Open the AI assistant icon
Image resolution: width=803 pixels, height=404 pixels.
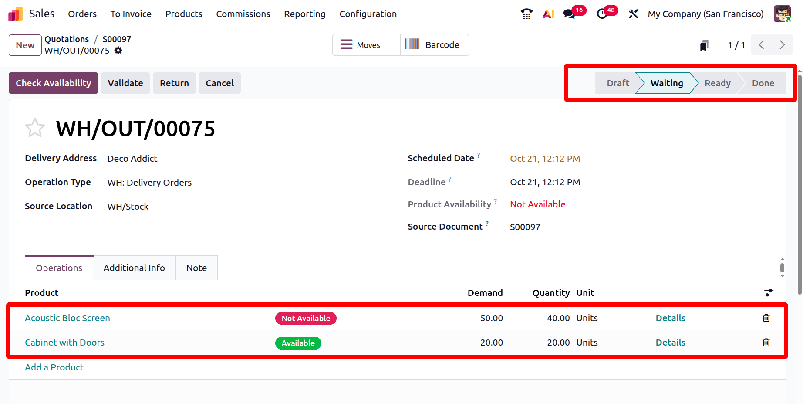click(x=548, y=14)
